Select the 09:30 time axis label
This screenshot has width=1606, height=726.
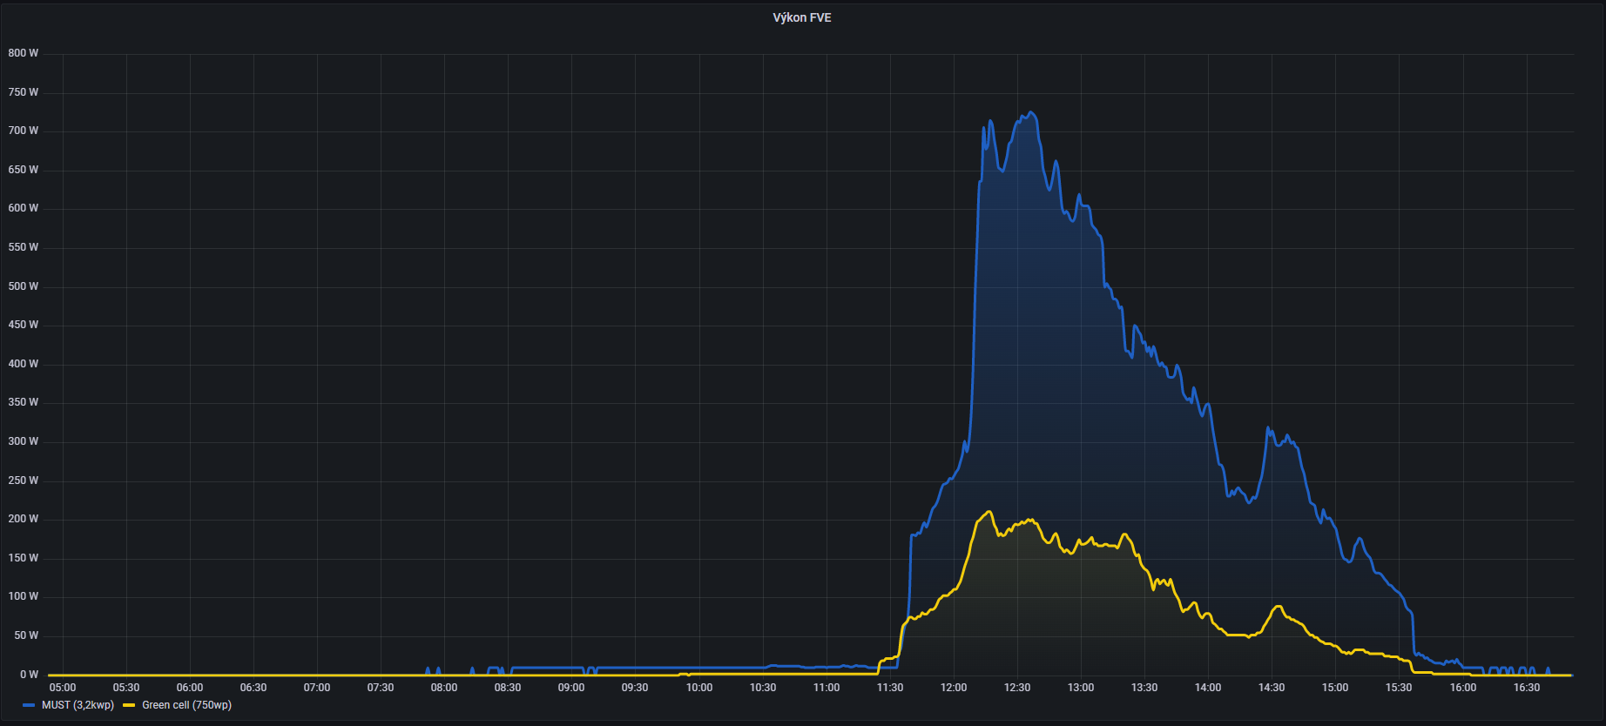tap(635, 688)
